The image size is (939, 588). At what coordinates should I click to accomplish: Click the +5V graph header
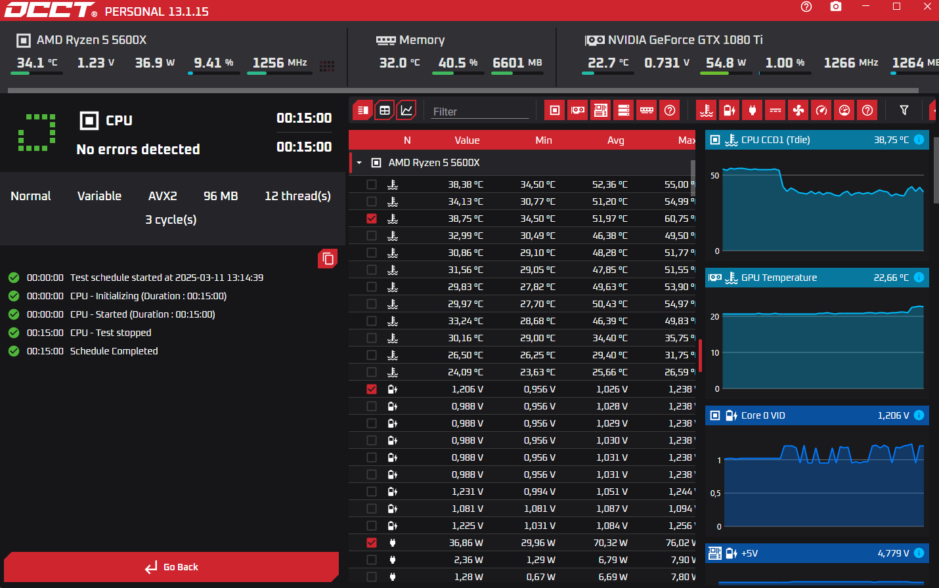pos(817,553)
